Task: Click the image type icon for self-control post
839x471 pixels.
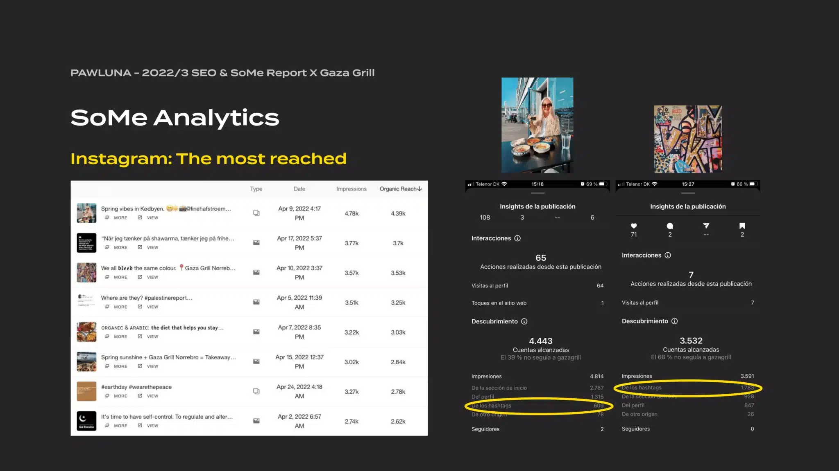Action: [256, 421]
